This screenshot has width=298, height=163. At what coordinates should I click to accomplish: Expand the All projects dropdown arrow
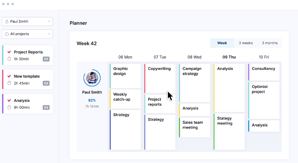click(x=49, y=34)
